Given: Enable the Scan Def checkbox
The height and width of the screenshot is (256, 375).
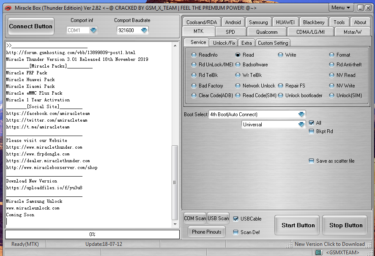Looking at the screenshot, I should coord(235,232).
